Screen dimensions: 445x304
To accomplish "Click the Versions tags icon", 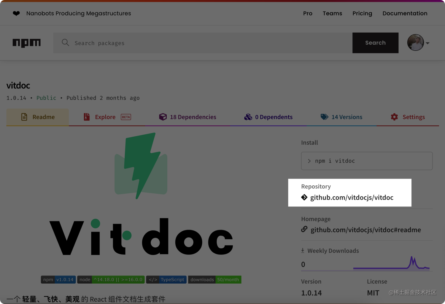I will tap(324, 117).
